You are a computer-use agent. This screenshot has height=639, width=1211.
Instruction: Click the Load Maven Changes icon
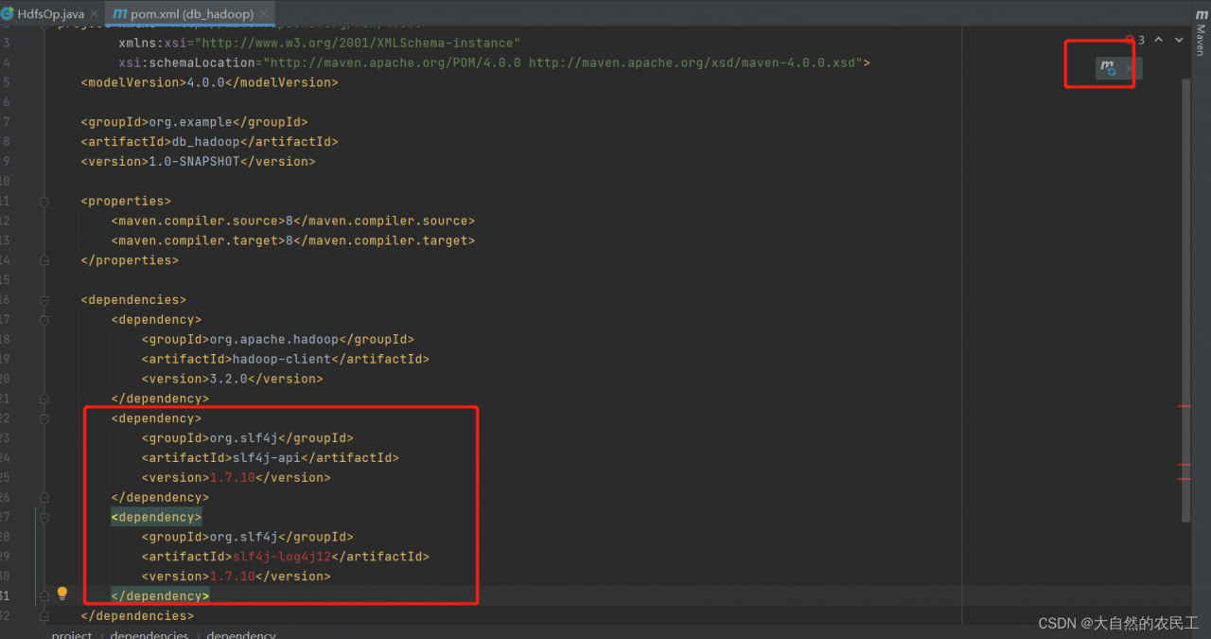pyautogui.click(x=1108, y=68)
